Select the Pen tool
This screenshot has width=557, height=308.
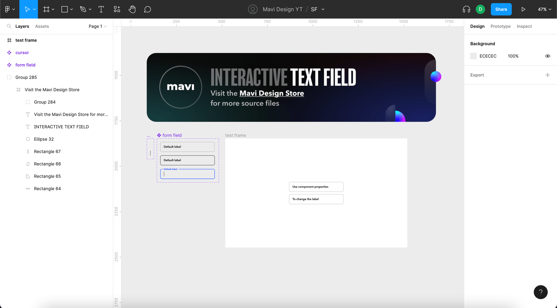point(83,9)
